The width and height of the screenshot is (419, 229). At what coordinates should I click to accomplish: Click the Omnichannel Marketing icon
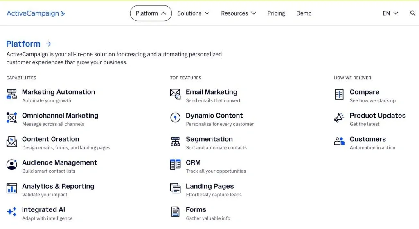pyautogui.click(x=12, y=118)
